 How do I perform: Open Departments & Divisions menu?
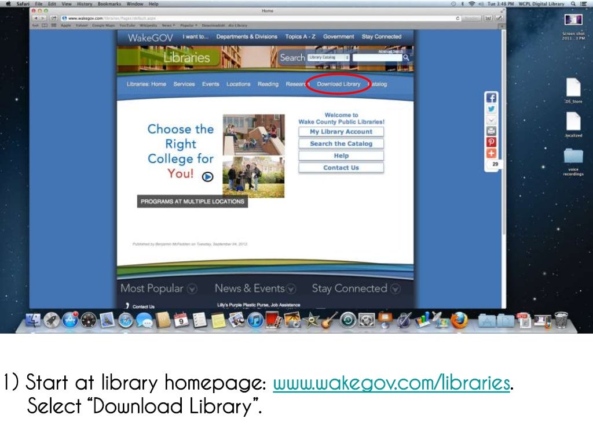(247, 36)
